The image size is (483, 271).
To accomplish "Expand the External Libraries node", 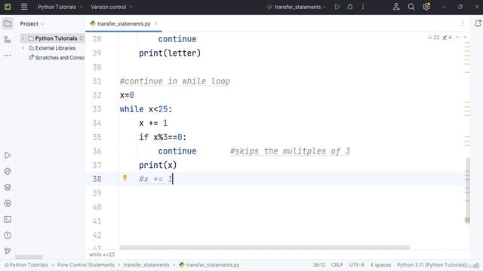I will pos(23,48).
